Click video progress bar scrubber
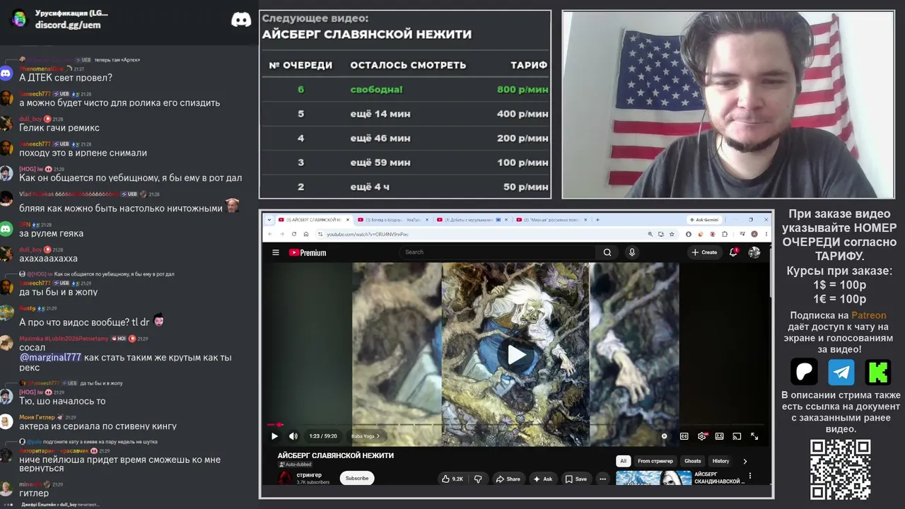The height and width of the screenshot is (509, 905). pos(280,425)
